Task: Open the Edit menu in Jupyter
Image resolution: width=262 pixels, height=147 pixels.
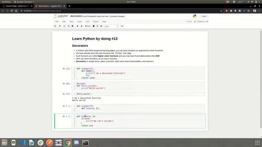Action: click(x=64, y=22)
